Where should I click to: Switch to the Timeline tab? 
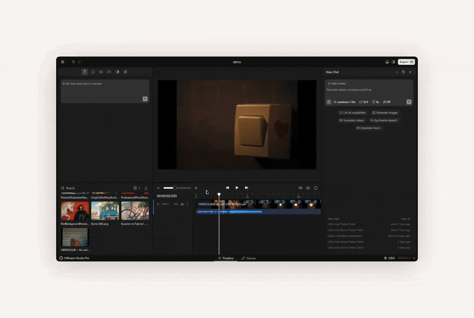(x=226, y=258)
